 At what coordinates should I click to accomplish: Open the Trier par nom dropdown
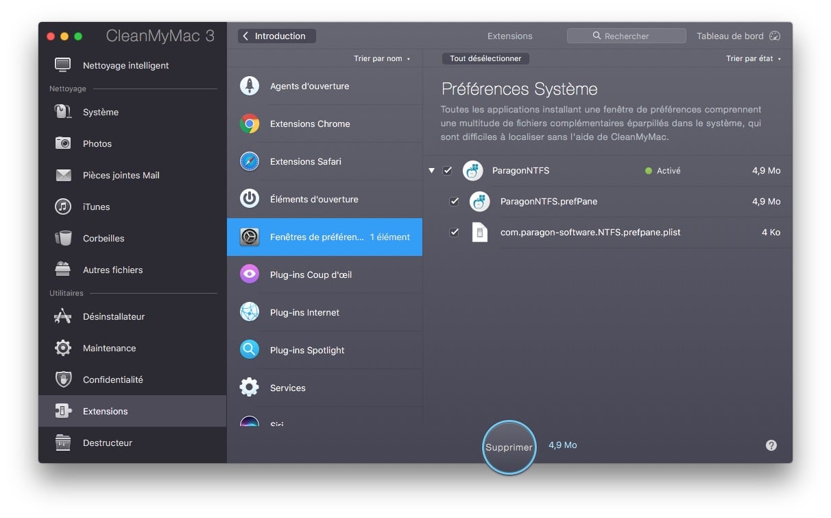[x=382, y=58]
